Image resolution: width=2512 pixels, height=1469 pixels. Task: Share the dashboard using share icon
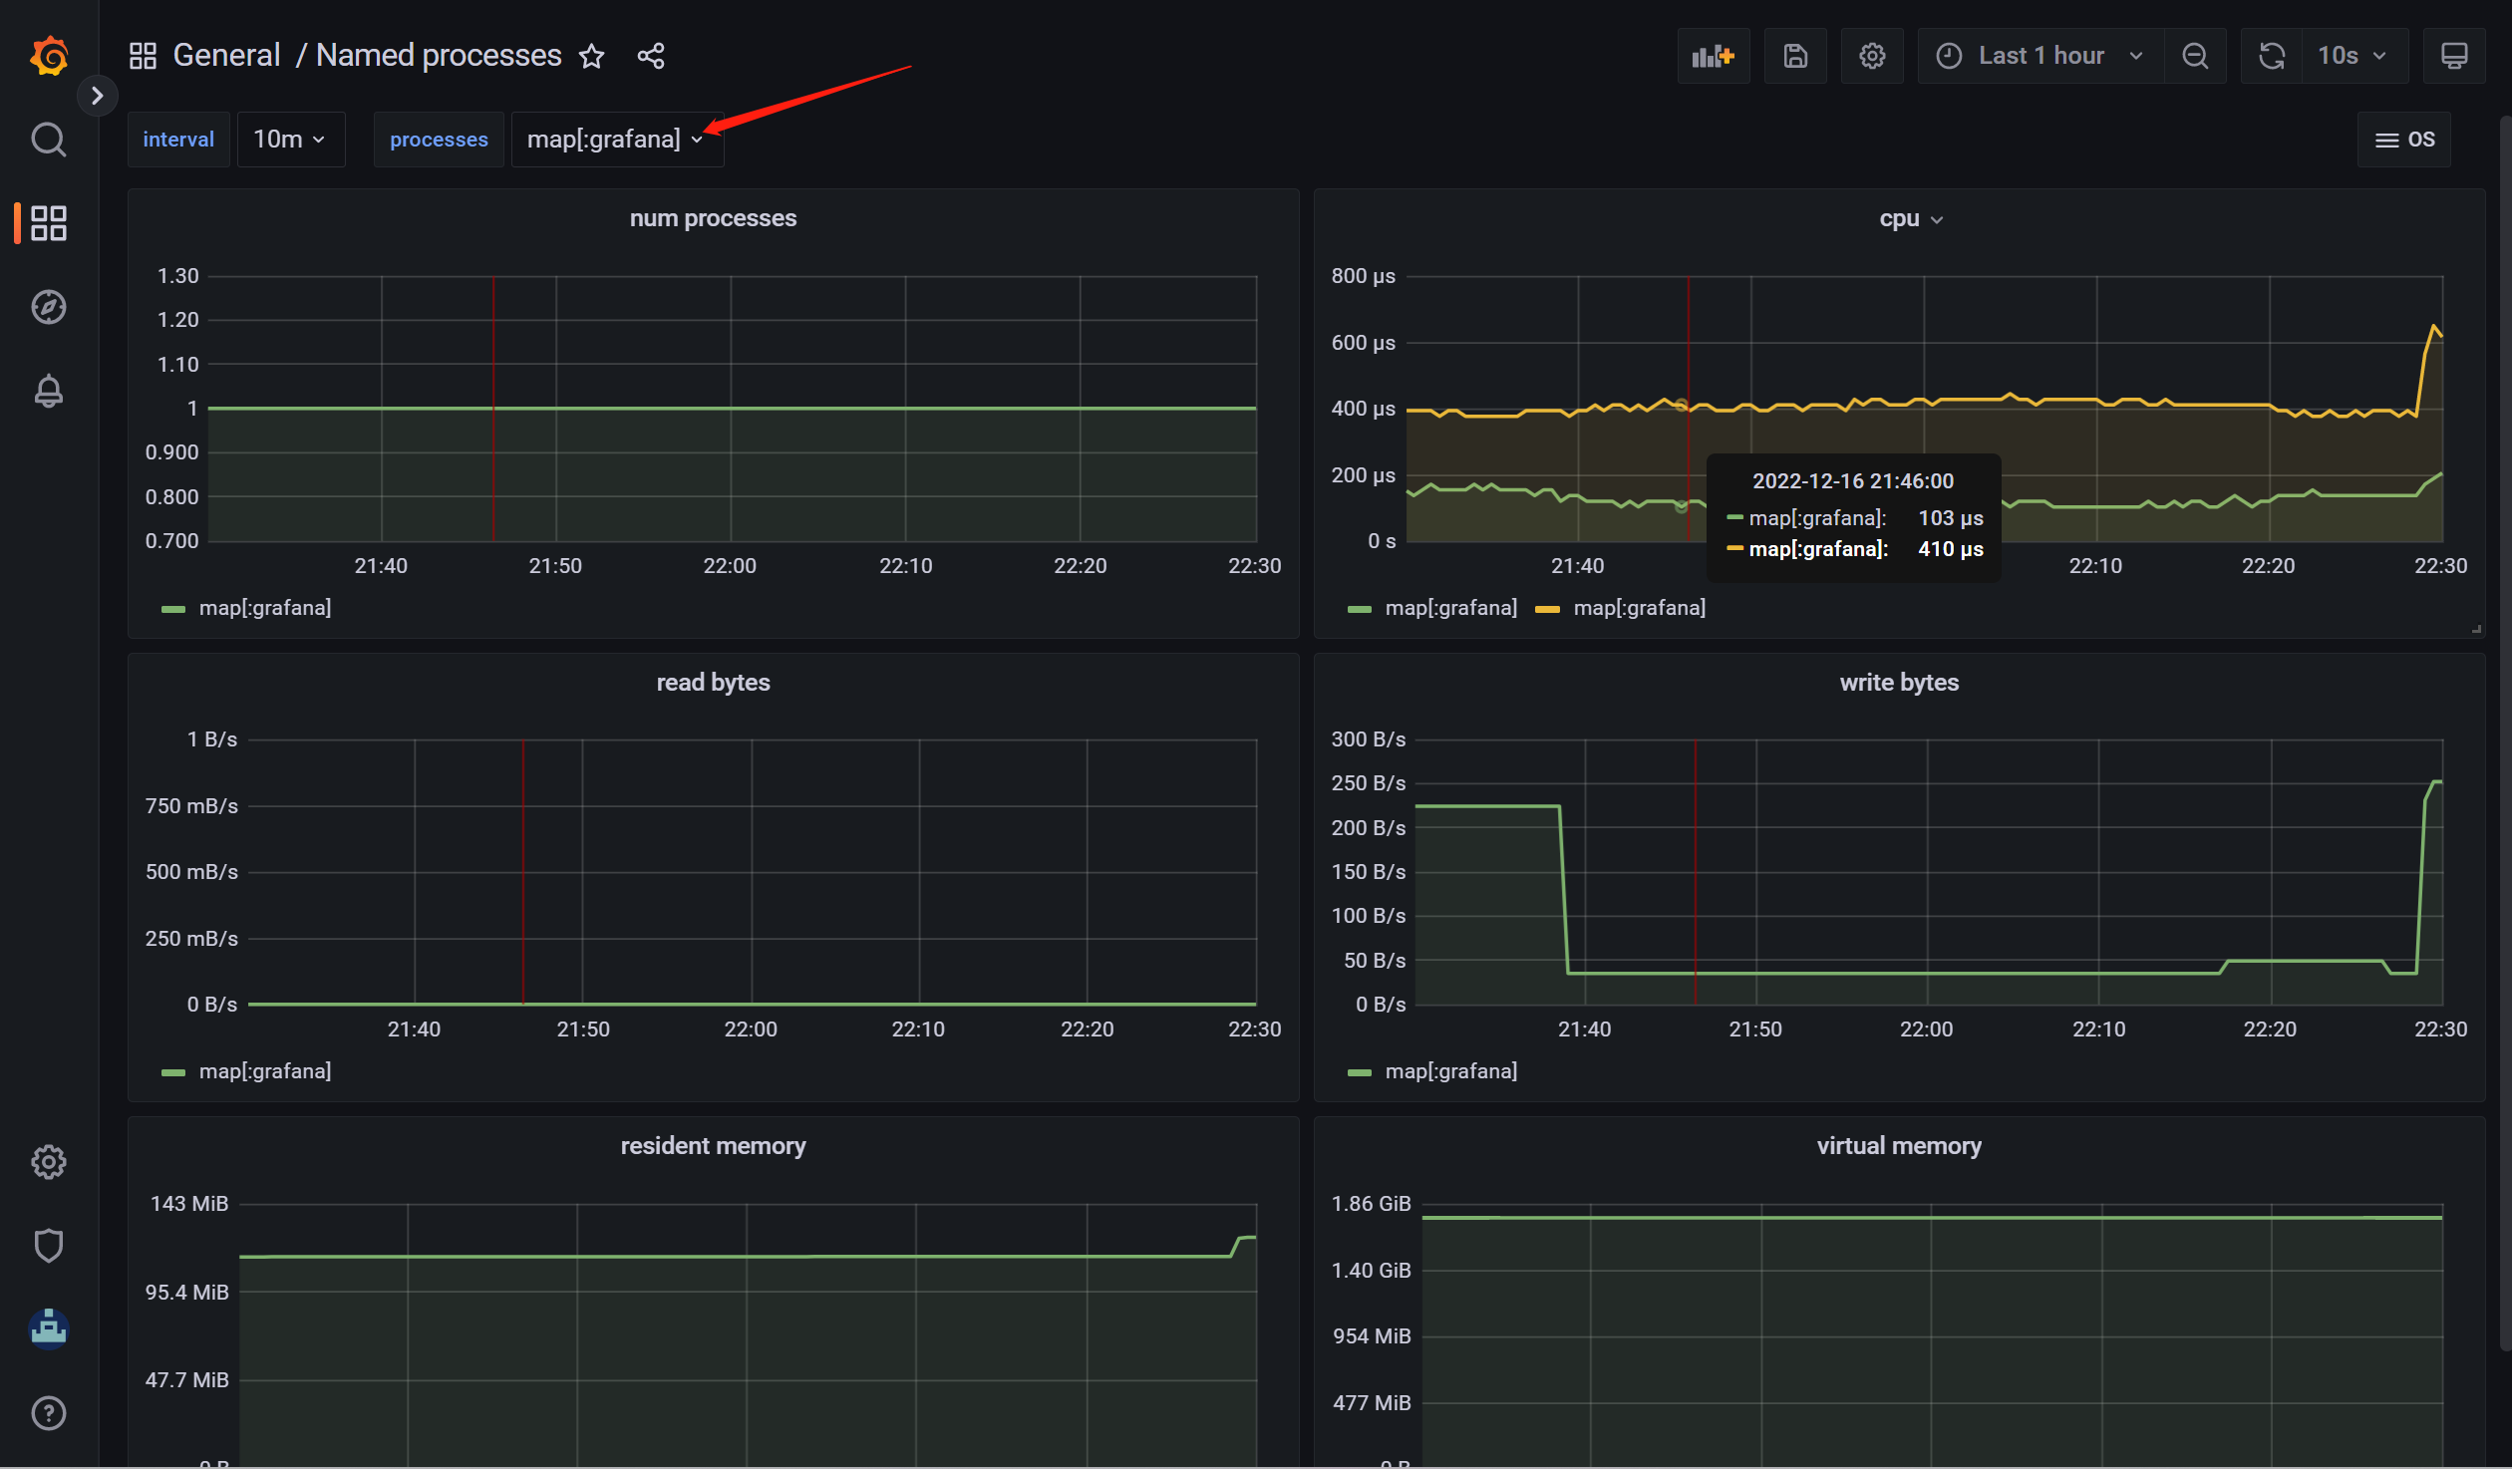tap(651, 56)
